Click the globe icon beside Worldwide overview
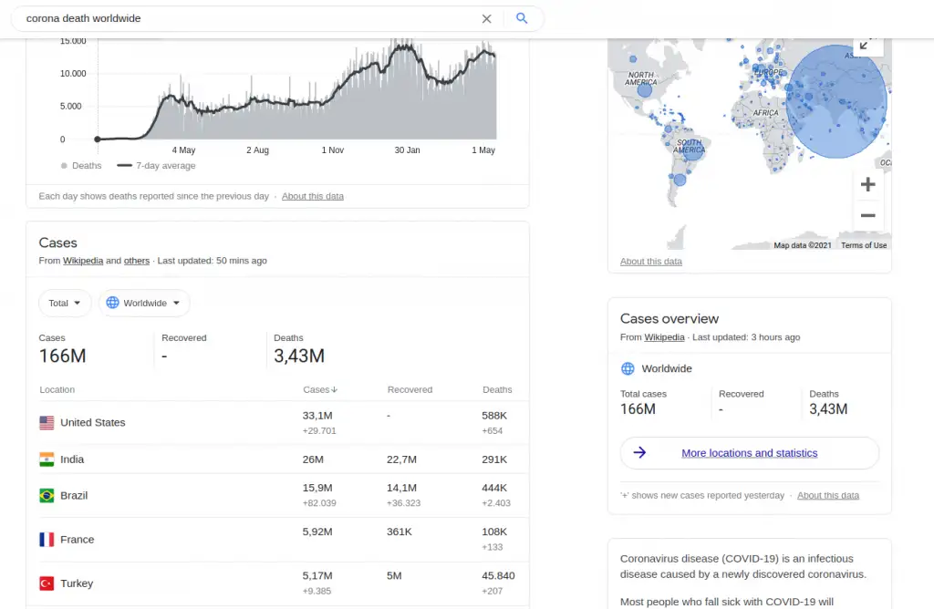The image size is (934, 609). point(628,369)
